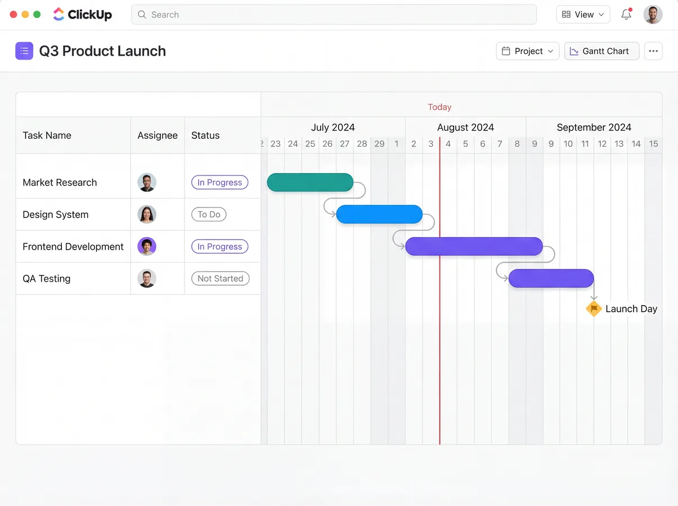This screenshot has height=506, width=678.
Task: Open the Market Research task name
Action: click(60, 182)
